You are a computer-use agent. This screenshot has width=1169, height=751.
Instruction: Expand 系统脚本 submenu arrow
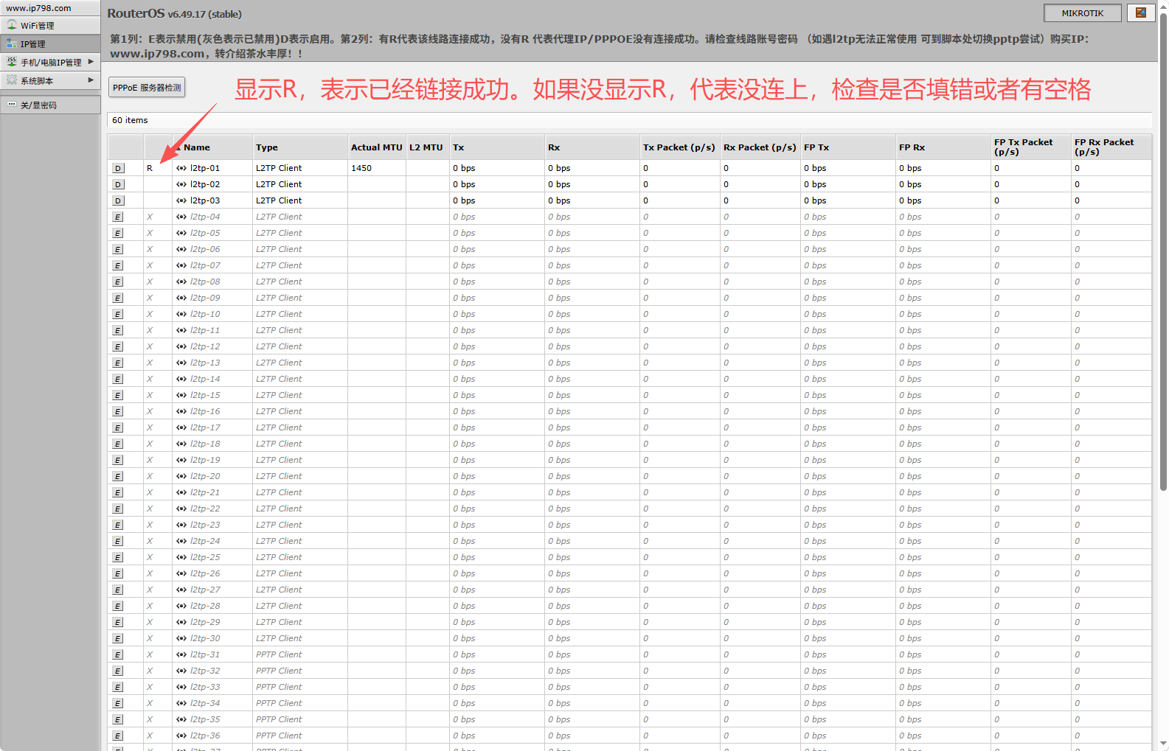click(91, 80)
